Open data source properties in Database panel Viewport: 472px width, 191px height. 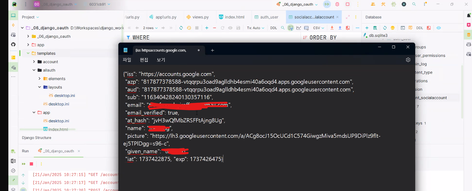tap(375, 28)
